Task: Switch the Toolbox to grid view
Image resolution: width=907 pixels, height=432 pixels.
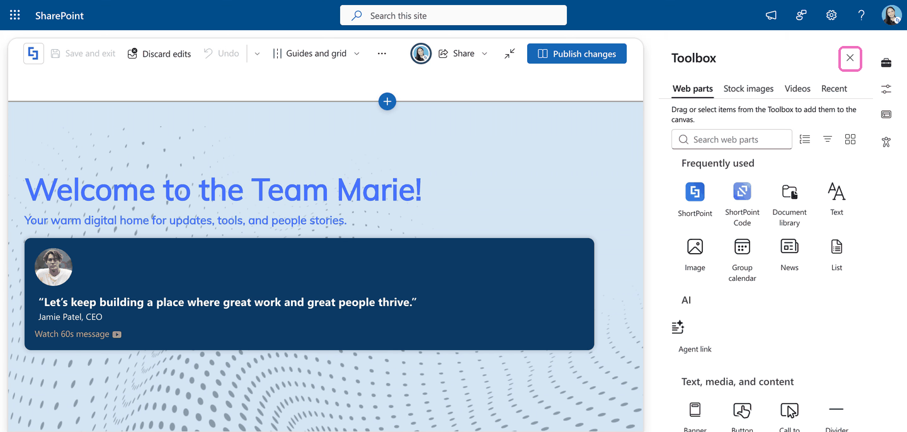Action: tap(850, 139)
